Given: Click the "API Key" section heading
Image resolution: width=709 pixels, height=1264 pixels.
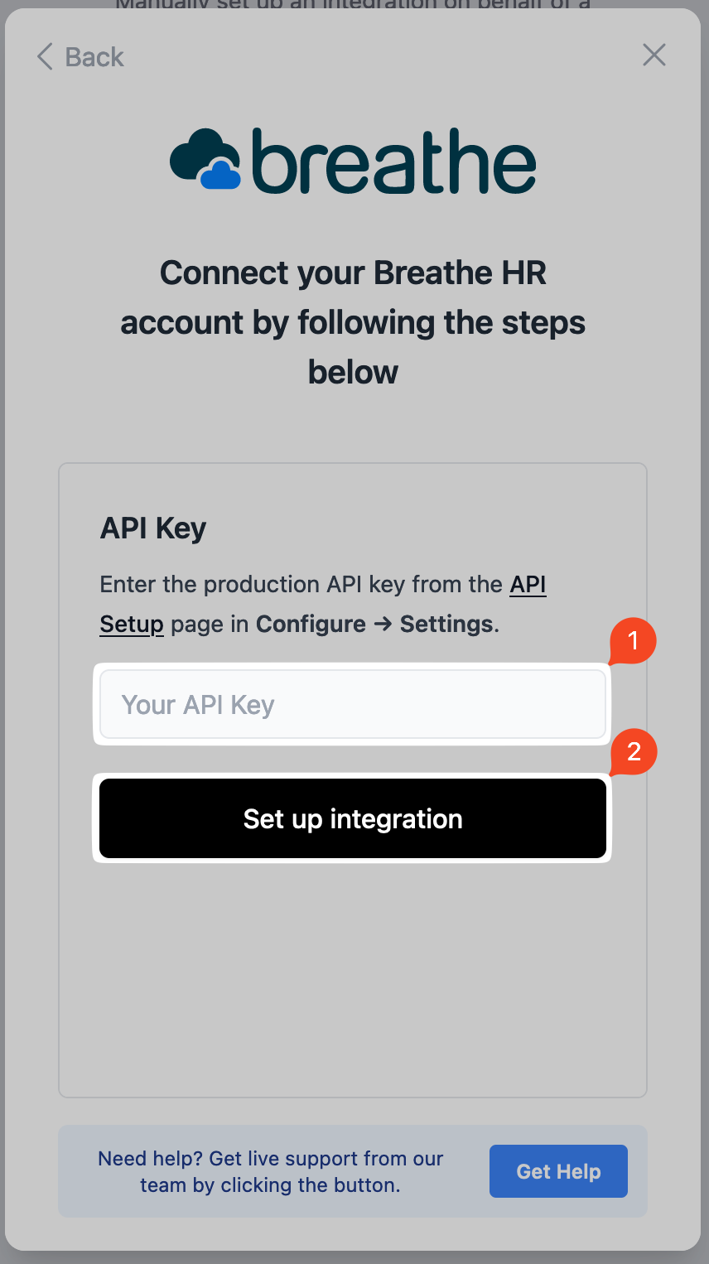Looking at the screenshot, I should pos(153,528).
